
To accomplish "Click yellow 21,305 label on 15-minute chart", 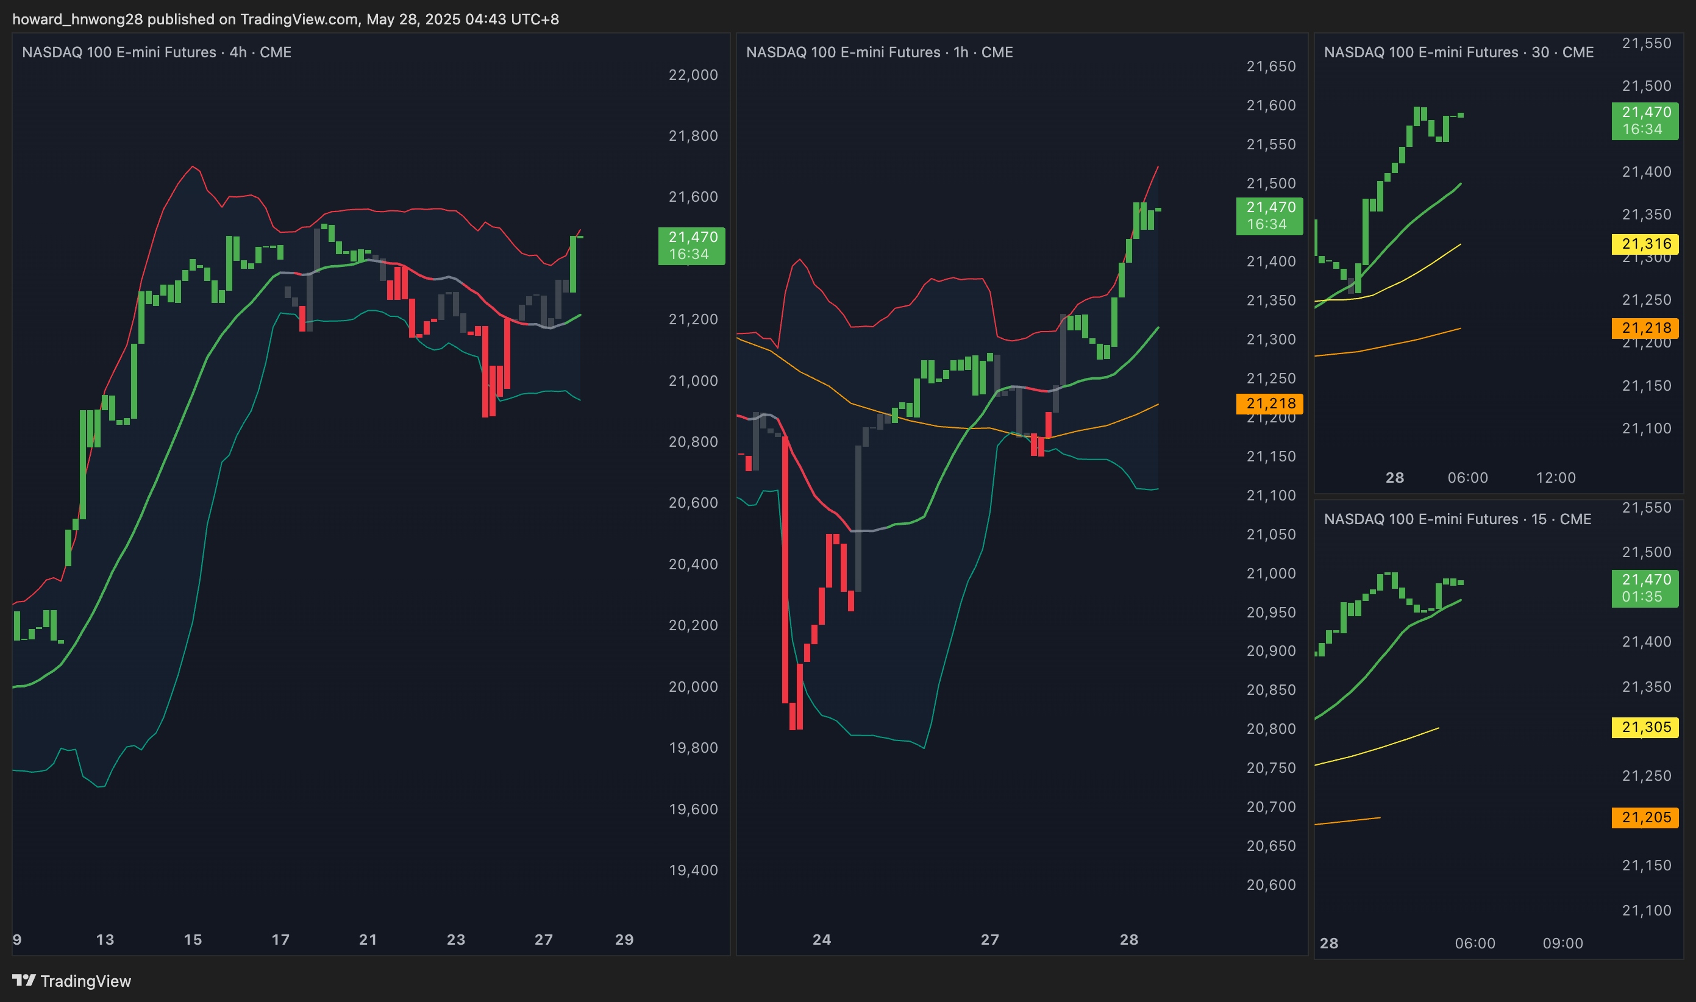I will pos(1645,727).
